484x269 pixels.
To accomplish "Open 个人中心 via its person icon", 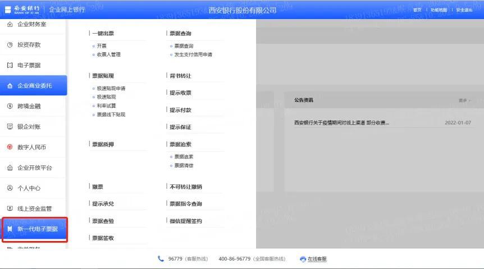I will pyautogui.click(x=10, y=188).
